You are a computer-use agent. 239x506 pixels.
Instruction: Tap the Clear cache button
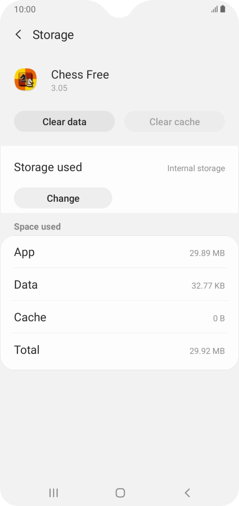point(174,122)
